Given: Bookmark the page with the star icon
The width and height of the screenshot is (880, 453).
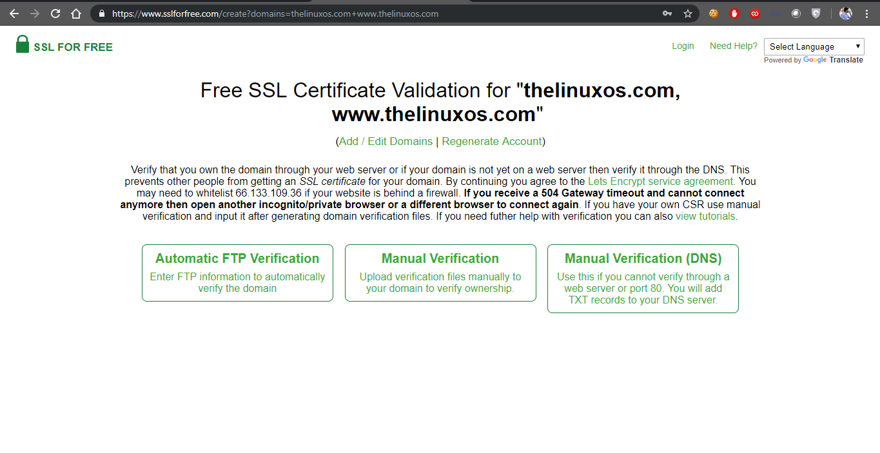Looking at the screenshot, I should pyautogui.click(x=687, y=13).
